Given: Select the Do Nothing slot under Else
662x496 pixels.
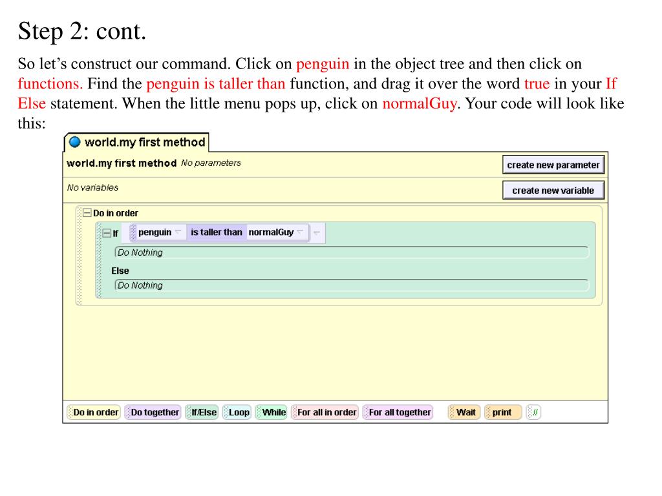Looking at the screenshot, I should [x=351, y=285].
